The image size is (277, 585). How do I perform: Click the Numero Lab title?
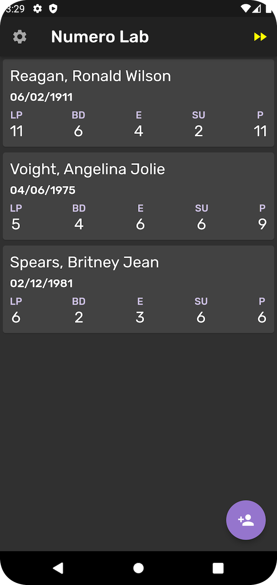click(x=100, y=36)
